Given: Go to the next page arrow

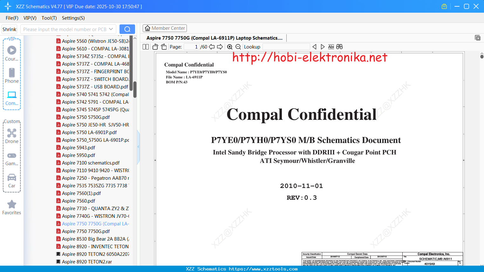Looking at the screenshot, I should pyautogui.click(x=220, y=47).
